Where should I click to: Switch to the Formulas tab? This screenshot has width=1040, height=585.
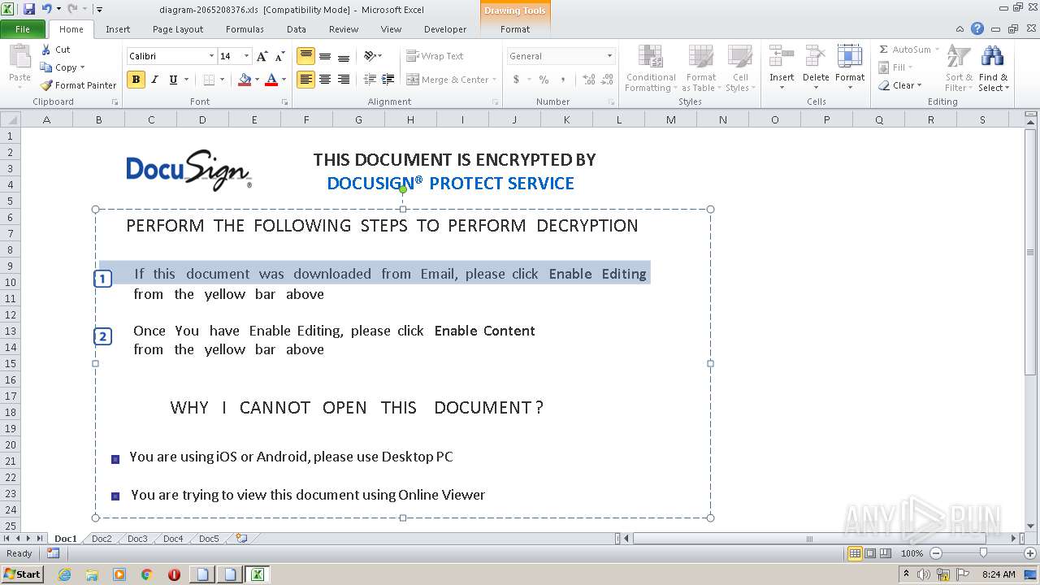coord(245,29)
